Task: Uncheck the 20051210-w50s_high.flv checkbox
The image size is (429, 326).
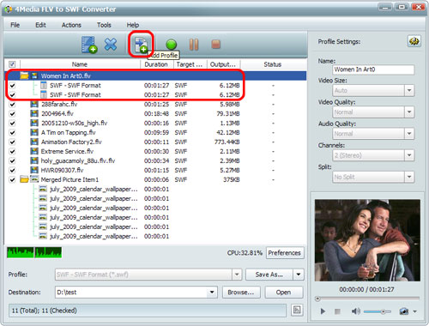Action: click(12, 123)
